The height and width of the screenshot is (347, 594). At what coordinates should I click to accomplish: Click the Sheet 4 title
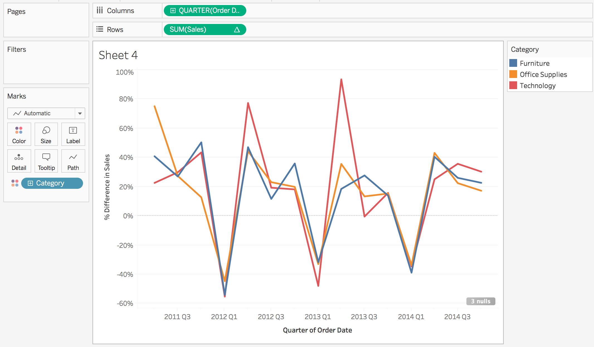pos(118,55)
